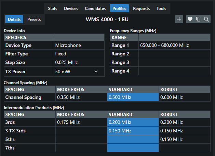Click ROBUST column header in Channel Spacing table
The image size is (215, 156).
(x=185, y=89)
